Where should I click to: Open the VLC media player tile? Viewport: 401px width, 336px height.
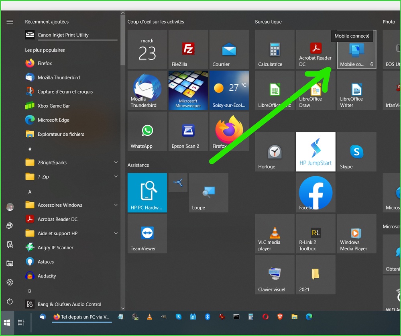(275, 234)
